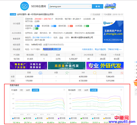Toggle the mobile chart 前30名 legend
This screenshot has width=137, height=125.
(x=96, y=118)
